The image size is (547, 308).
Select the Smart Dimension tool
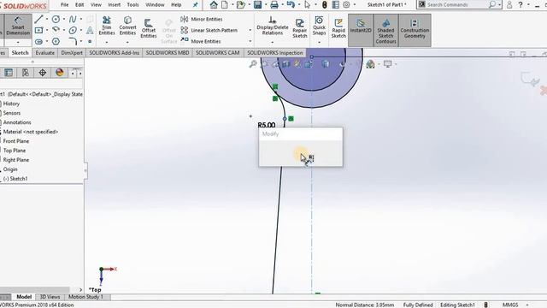pyautogui.click(x=18, y=27)
